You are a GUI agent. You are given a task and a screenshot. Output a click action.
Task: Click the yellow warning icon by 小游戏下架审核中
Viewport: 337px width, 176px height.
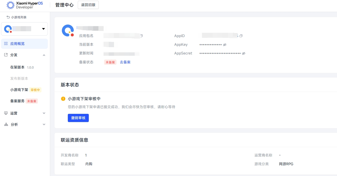[x=63, y=99]
